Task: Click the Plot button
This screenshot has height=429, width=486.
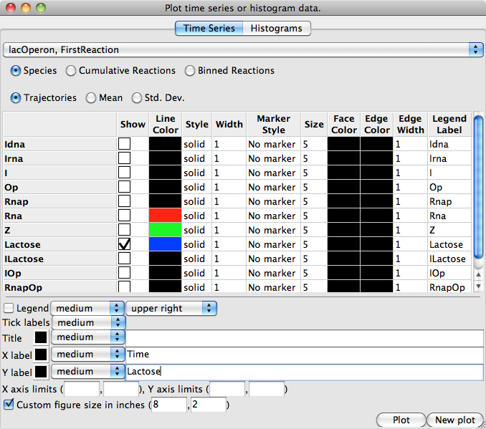Action: [401, 420]
